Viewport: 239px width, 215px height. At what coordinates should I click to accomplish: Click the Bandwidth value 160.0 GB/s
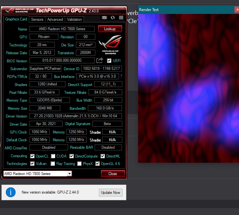click(105, 108)
